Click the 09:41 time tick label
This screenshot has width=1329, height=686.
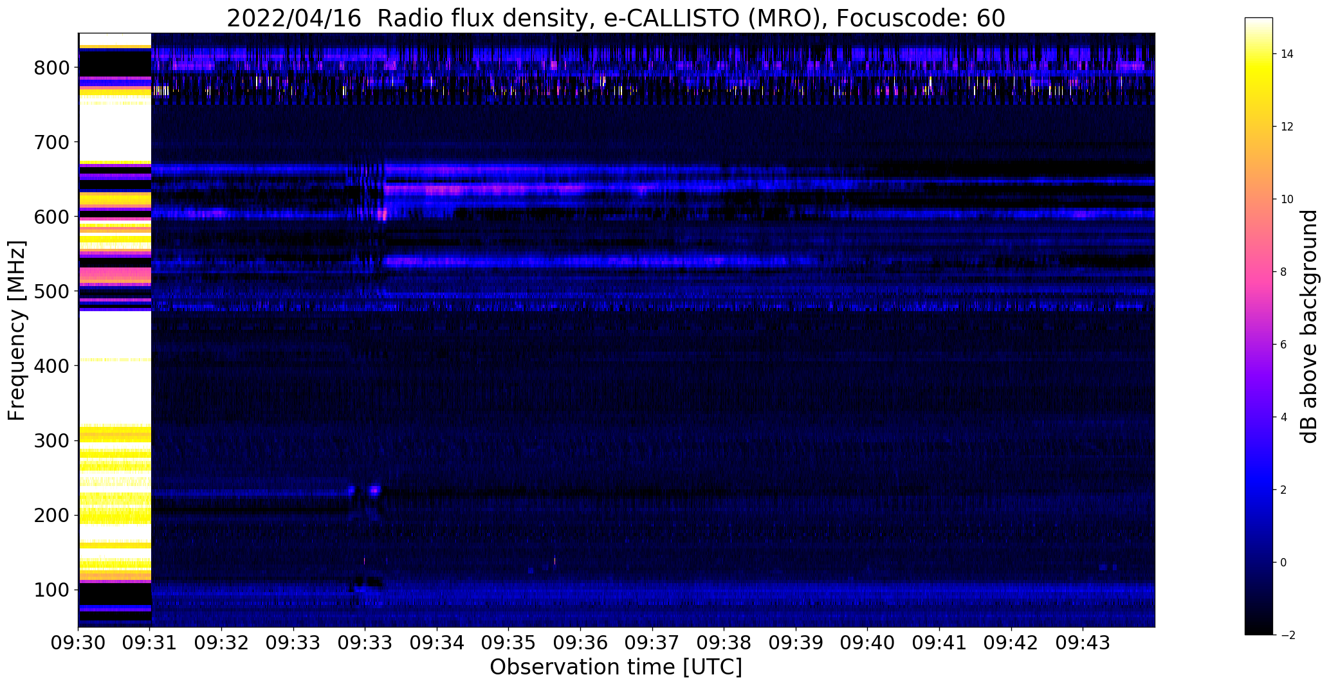point(940,644)
